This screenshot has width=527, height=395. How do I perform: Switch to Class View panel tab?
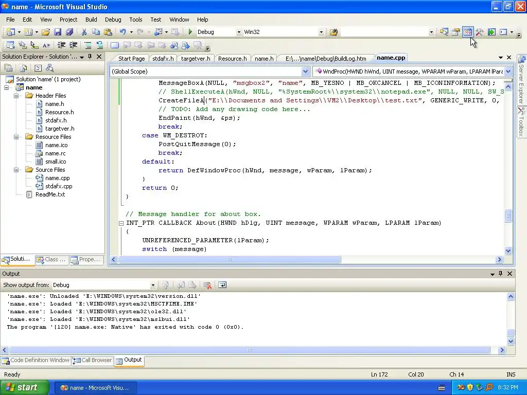pyautogui.click(x=52, y=259)
